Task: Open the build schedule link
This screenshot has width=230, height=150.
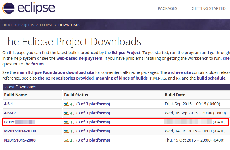Action: 211,78
